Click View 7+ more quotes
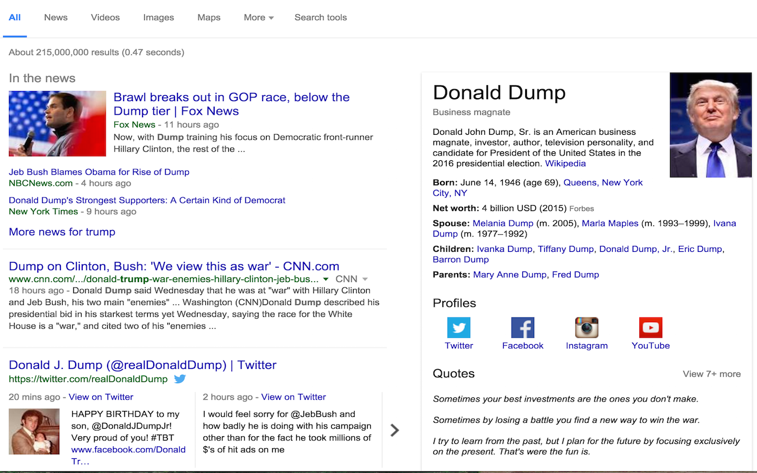 [711, 374]
